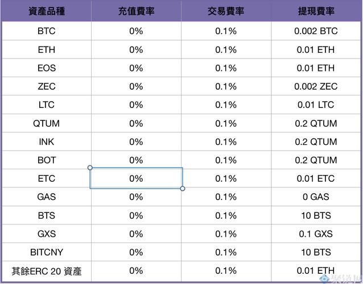The width and height of the screenshot is (363, 284).
Task: Select the ETC deposit rate 0% cell
Action: 136,178
